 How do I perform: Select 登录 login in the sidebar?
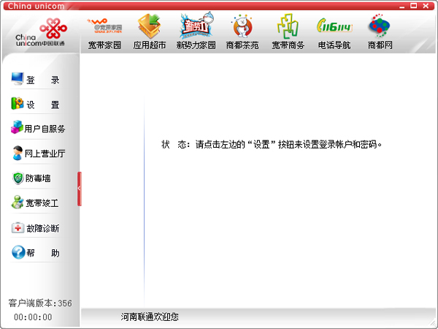(x=40, y=80)
